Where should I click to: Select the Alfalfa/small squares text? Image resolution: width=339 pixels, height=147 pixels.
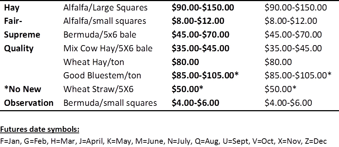[105, 21]
